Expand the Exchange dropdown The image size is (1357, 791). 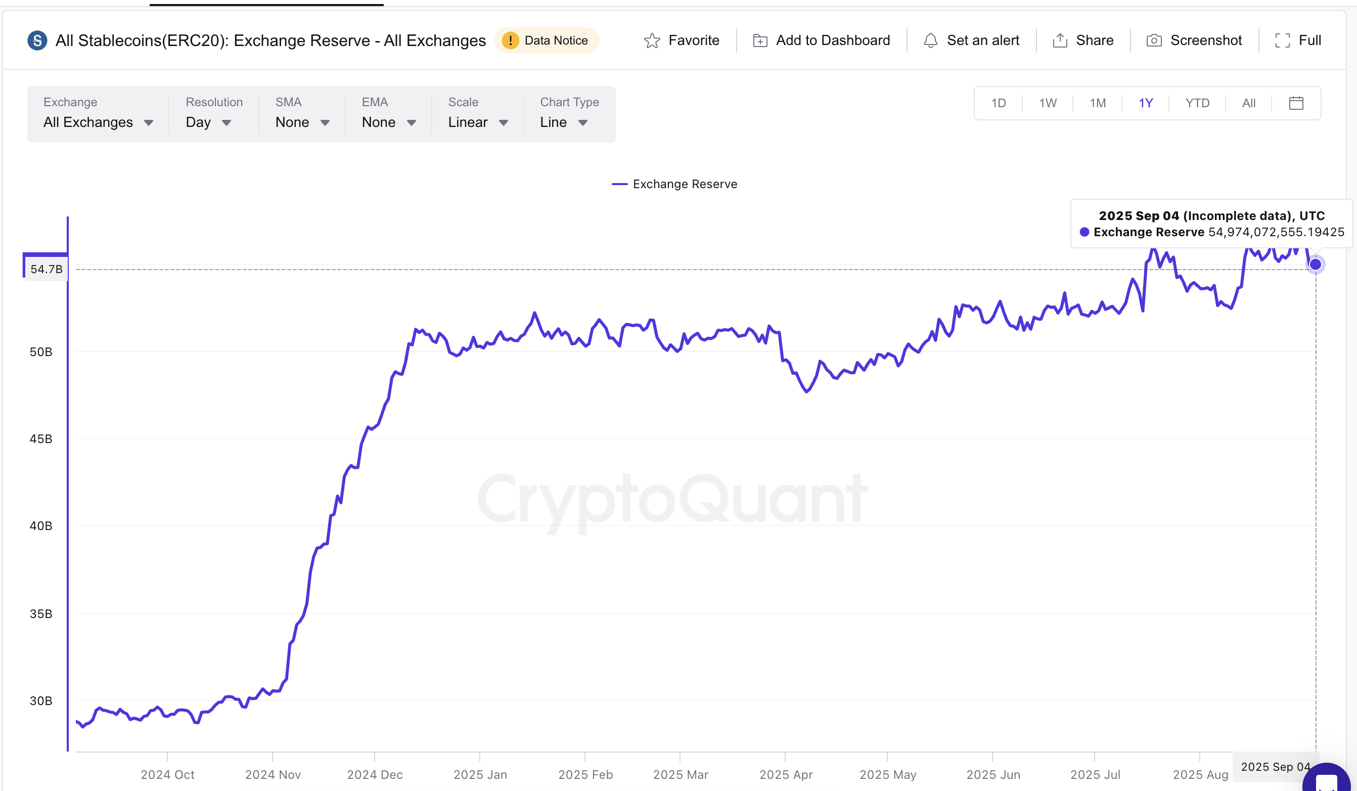98,122
